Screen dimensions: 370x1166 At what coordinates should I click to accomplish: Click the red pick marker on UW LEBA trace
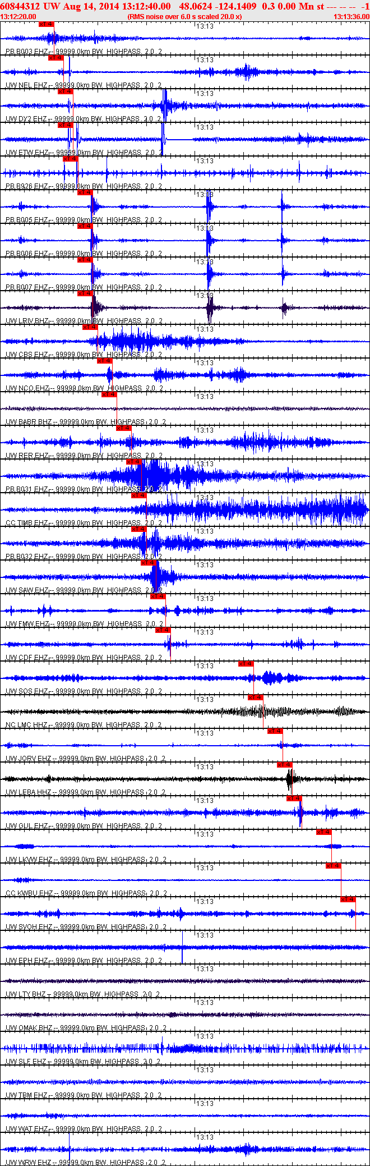pyautogui.click(x=285, y=765)
